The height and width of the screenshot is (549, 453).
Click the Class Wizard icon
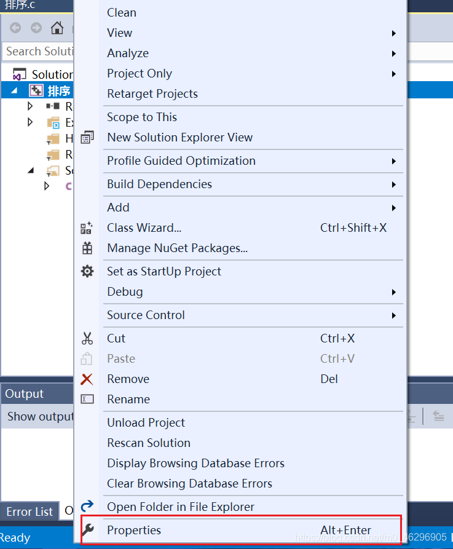pos(87,227)
